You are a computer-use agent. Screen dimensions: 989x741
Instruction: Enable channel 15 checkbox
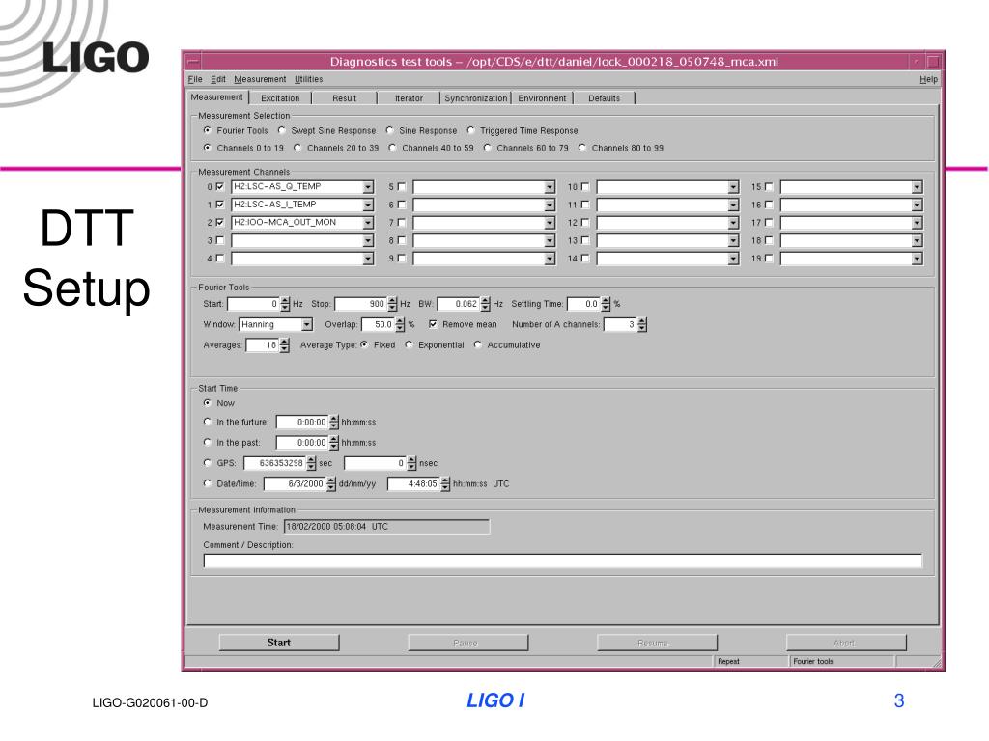768,186
